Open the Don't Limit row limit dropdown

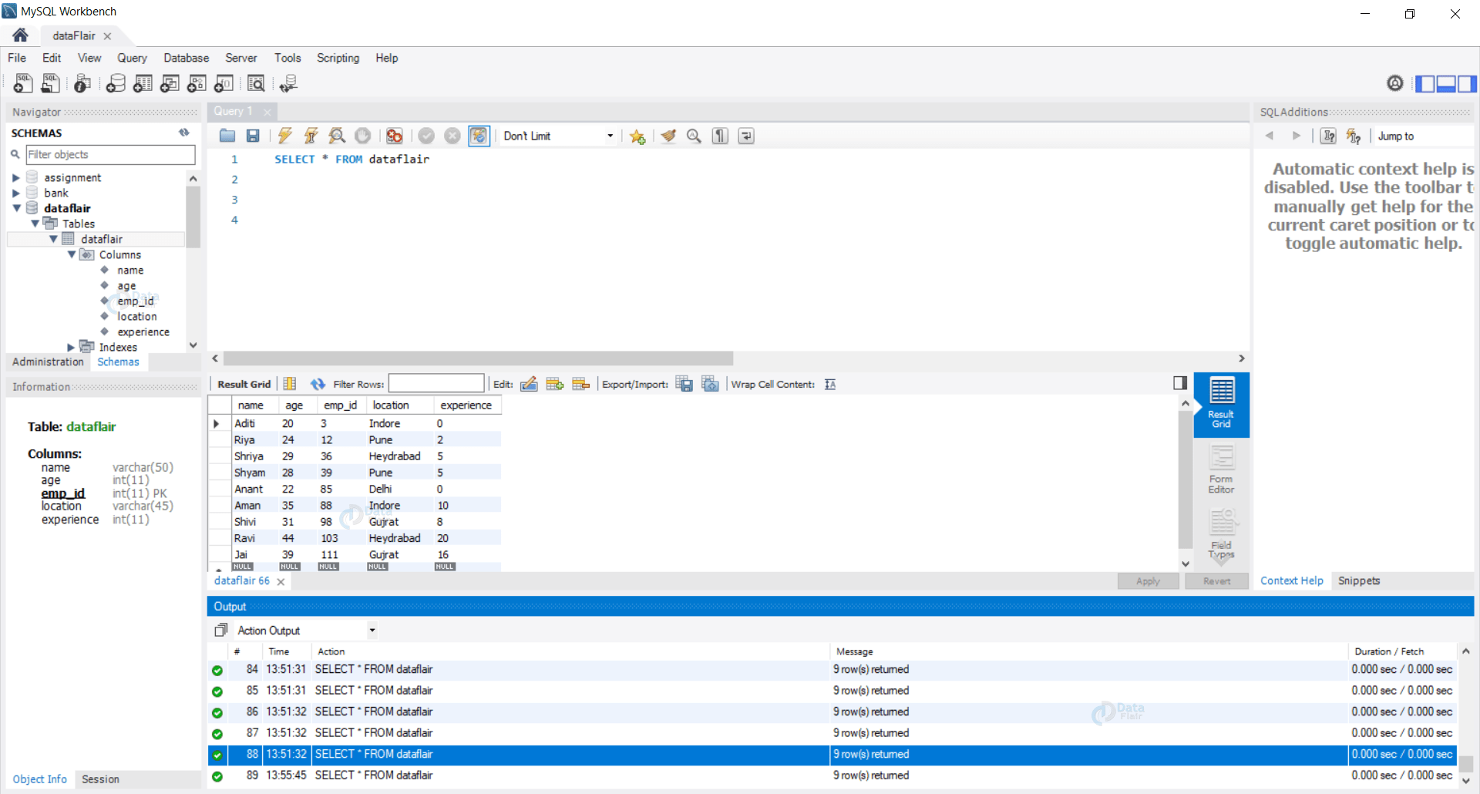coord(608,136)
